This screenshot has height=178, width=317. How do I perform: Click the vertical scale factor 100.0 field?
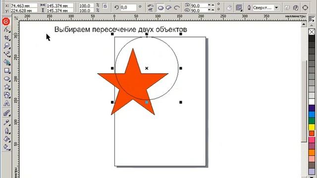86,10
